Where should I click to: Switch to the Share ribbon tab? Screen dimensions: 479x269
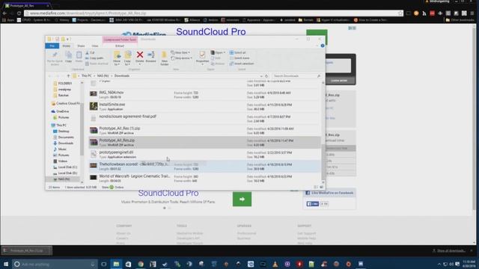tap(81, 46)
